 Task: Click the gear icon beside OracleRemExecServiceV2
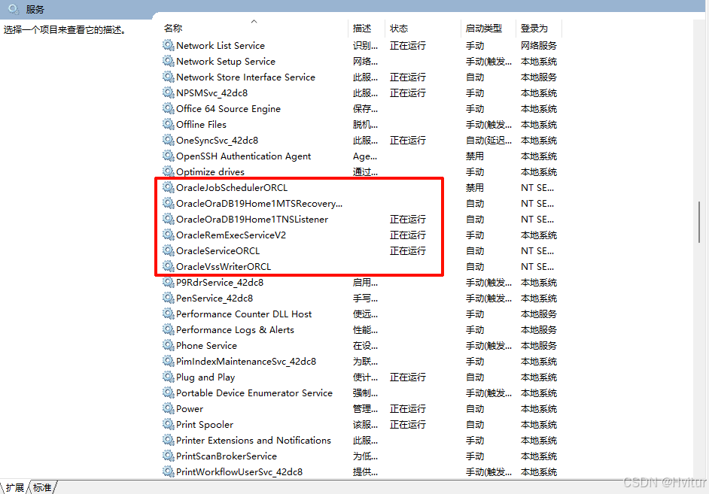coord(168,235)
